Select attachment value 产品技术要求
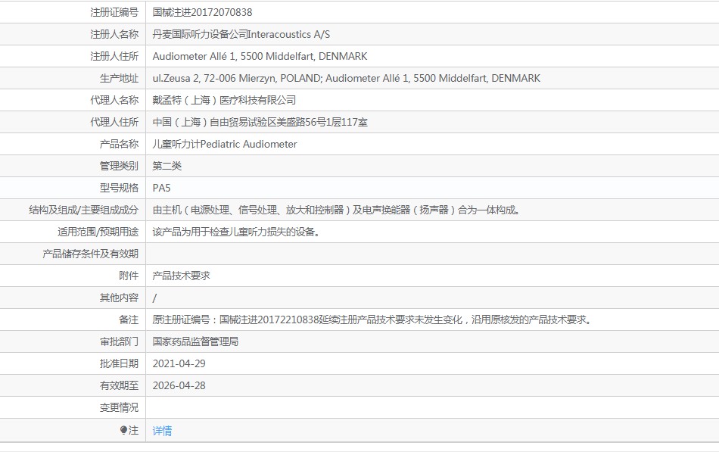719x452 pixels. (x=181, y=276)
